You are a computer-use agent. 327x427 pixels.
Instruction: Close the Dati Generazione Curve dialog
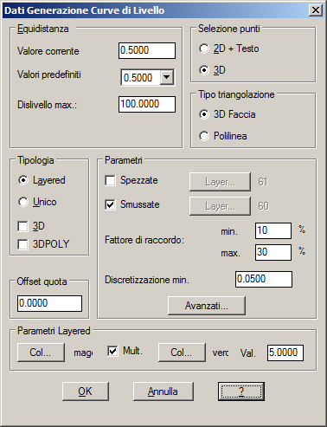tap(316, 10)
